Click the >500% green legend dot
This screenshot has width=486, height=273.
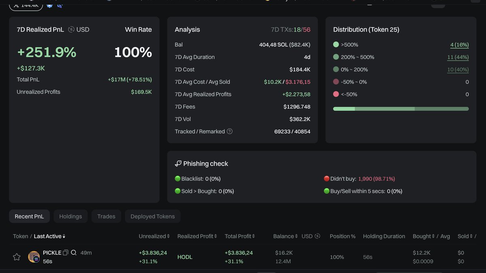336,45
